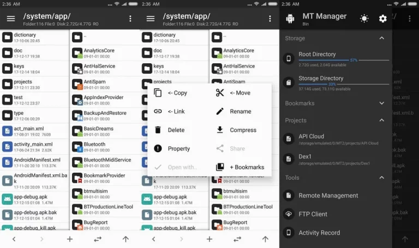The image size is (419, 248).
Task: Tap up-directory arrow in middle screenshot
Action: pos(265,239)
